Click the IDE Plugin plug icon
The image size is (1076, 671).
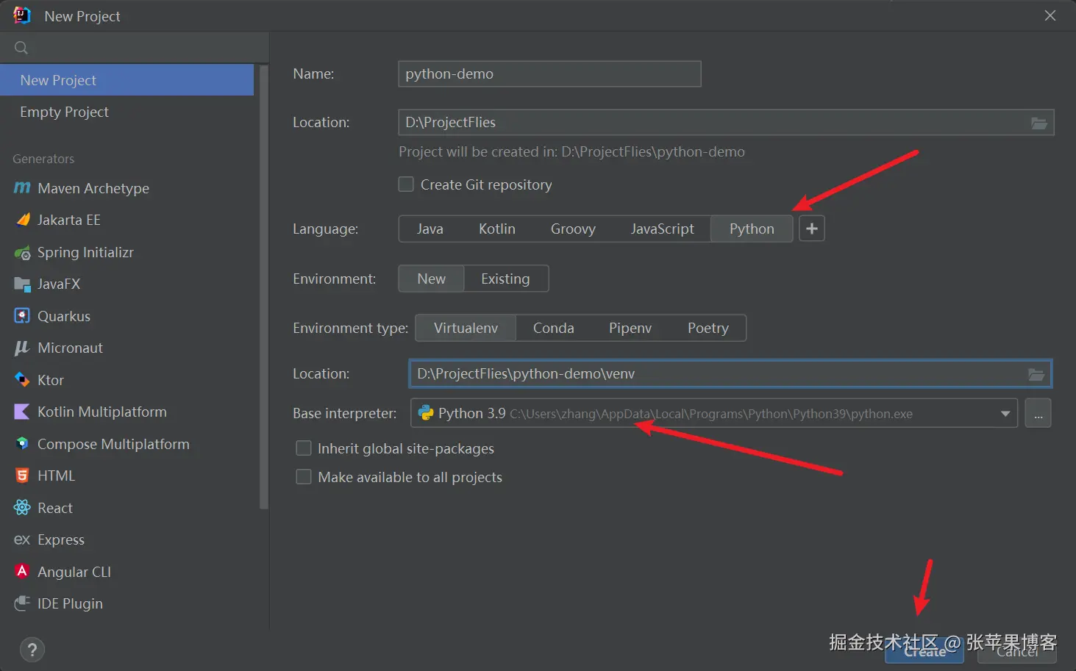click(x=22, y=603)
